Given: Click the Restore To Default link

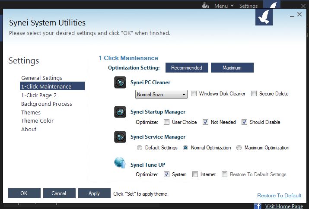Looking at the screenshot, I should pyautogui.click(x=279, y=196).
